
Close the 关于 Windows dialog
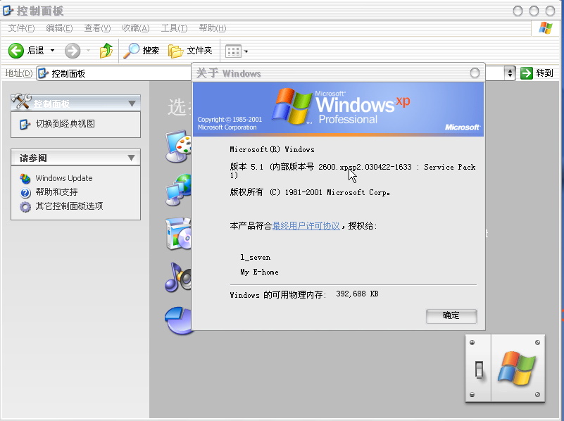coord(475,73)
